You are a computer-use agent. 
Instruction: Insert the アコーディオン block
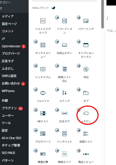click(64, 25)
